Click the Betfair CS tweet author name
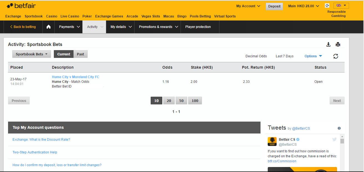 [287, 140]
